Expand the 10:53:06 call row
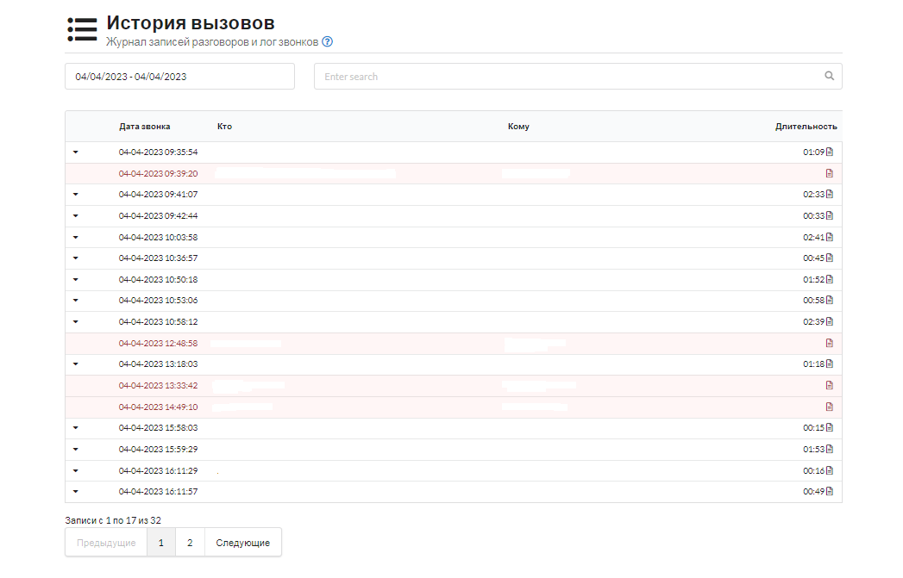The width and height of the screenshot is (903, 578). 75,301
